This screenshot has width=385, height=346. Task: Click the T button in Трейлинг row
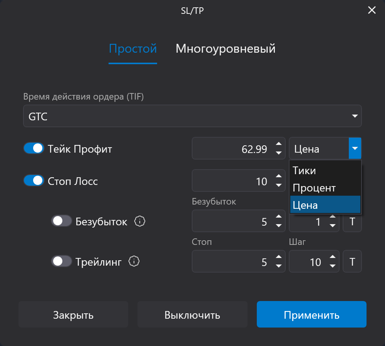point(352,262)
